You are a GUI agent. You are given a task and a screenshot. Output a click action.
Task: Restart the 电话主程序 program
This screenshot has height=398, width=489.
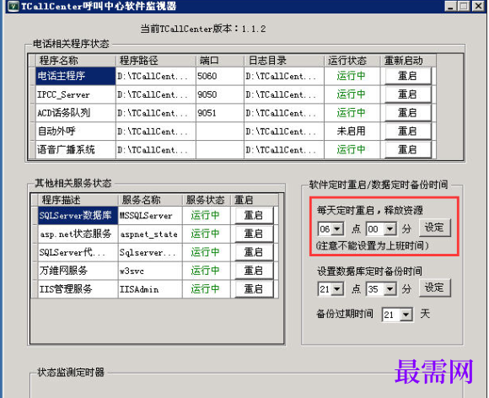pyautogui.click(x=408, y=76)
